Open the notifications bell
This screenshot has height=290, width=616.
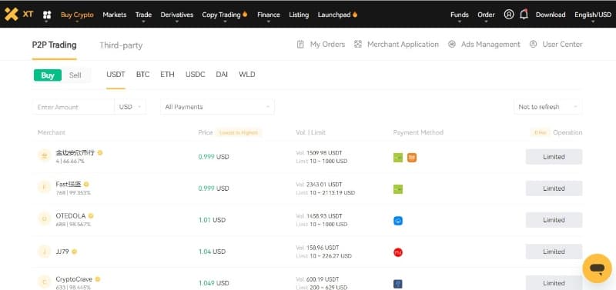click(x=524, y=15)
